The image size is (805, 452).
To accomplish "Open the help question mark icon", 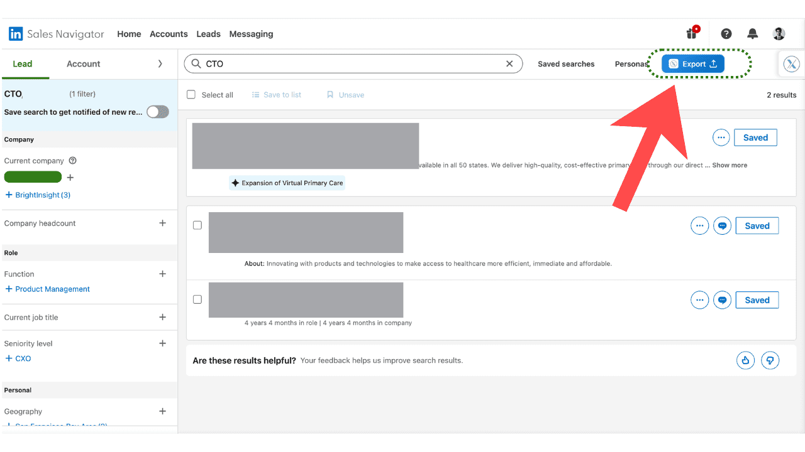I will click(x=726, y=34).
